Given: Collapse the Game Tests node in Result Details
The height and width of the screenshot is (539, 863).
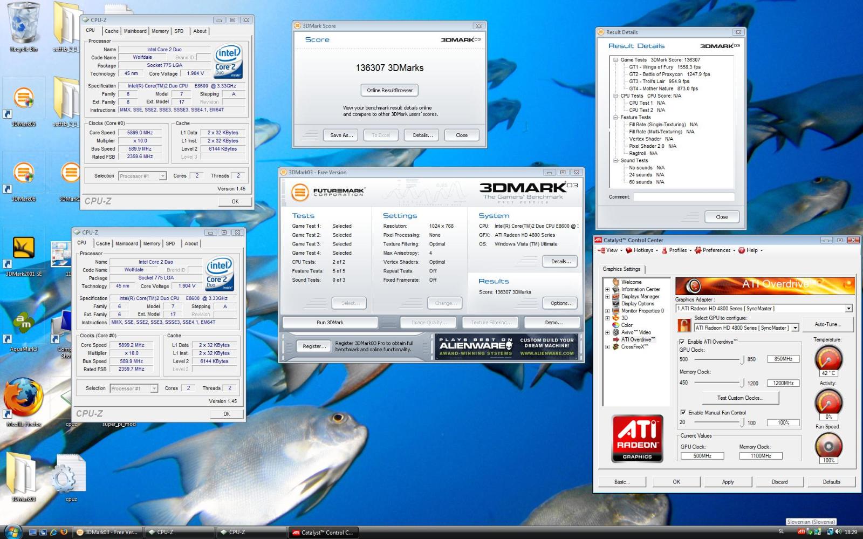Looking at the screenshot, I should pyautogui.click(x=615, y=60).
